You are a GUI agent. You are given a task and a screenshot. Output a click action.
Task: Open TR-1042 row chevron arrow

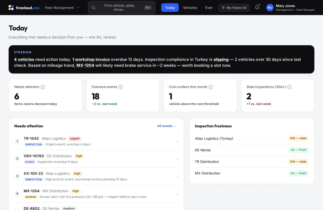click(x=177, y=142)
